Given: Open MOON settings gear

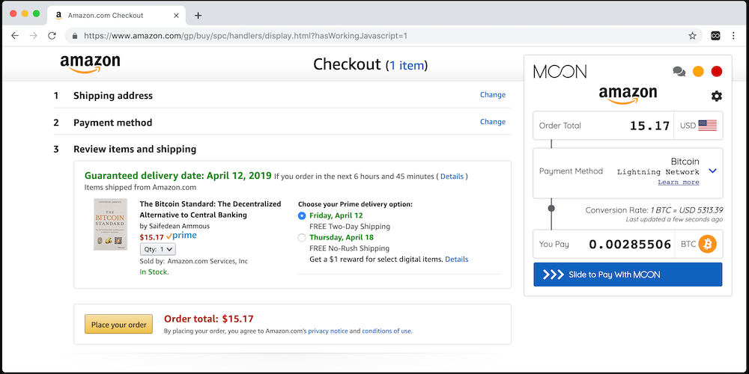Looking at the screenshot, I should click(x=716, y=96).
